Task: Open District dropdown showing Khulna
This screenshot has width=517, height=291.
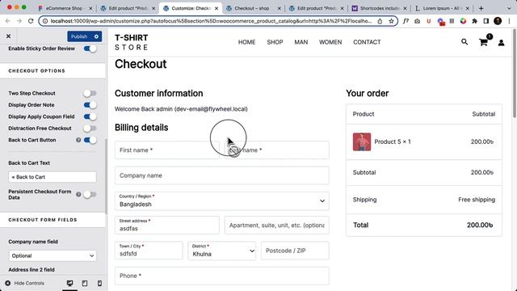Action: (x=222, y=251)
